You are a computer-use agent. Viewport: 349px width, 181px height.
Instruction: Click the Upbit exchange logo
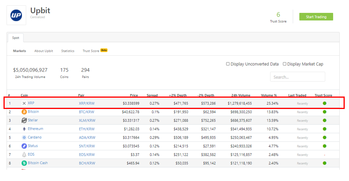[16, 15]
